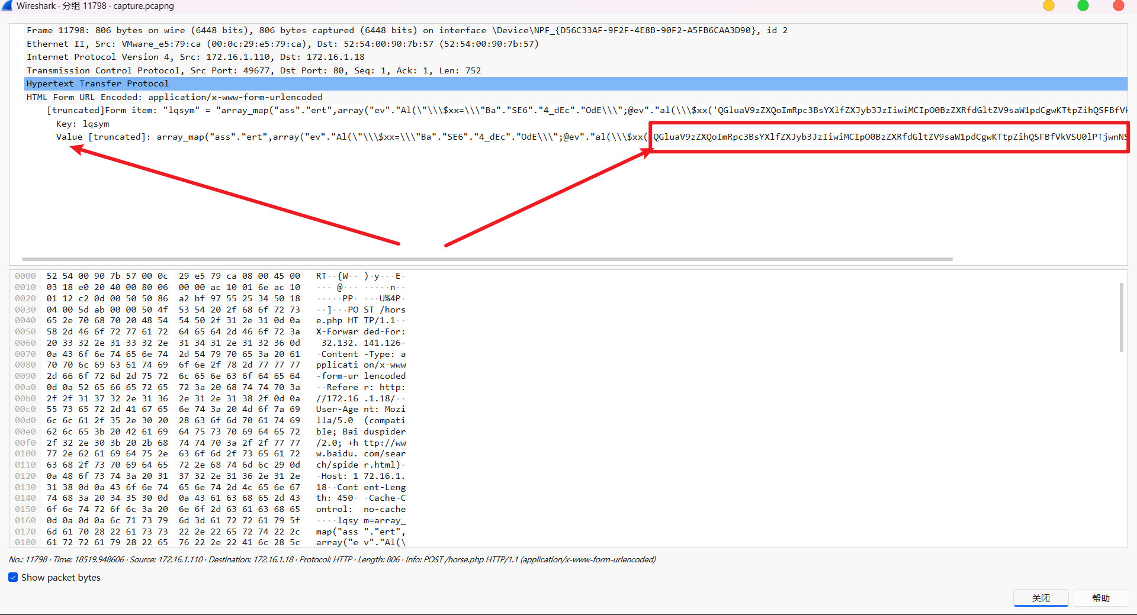The image size is (1137, 615).
Task: Click the 帮助 (Help) button
Action: [1101, 598]
